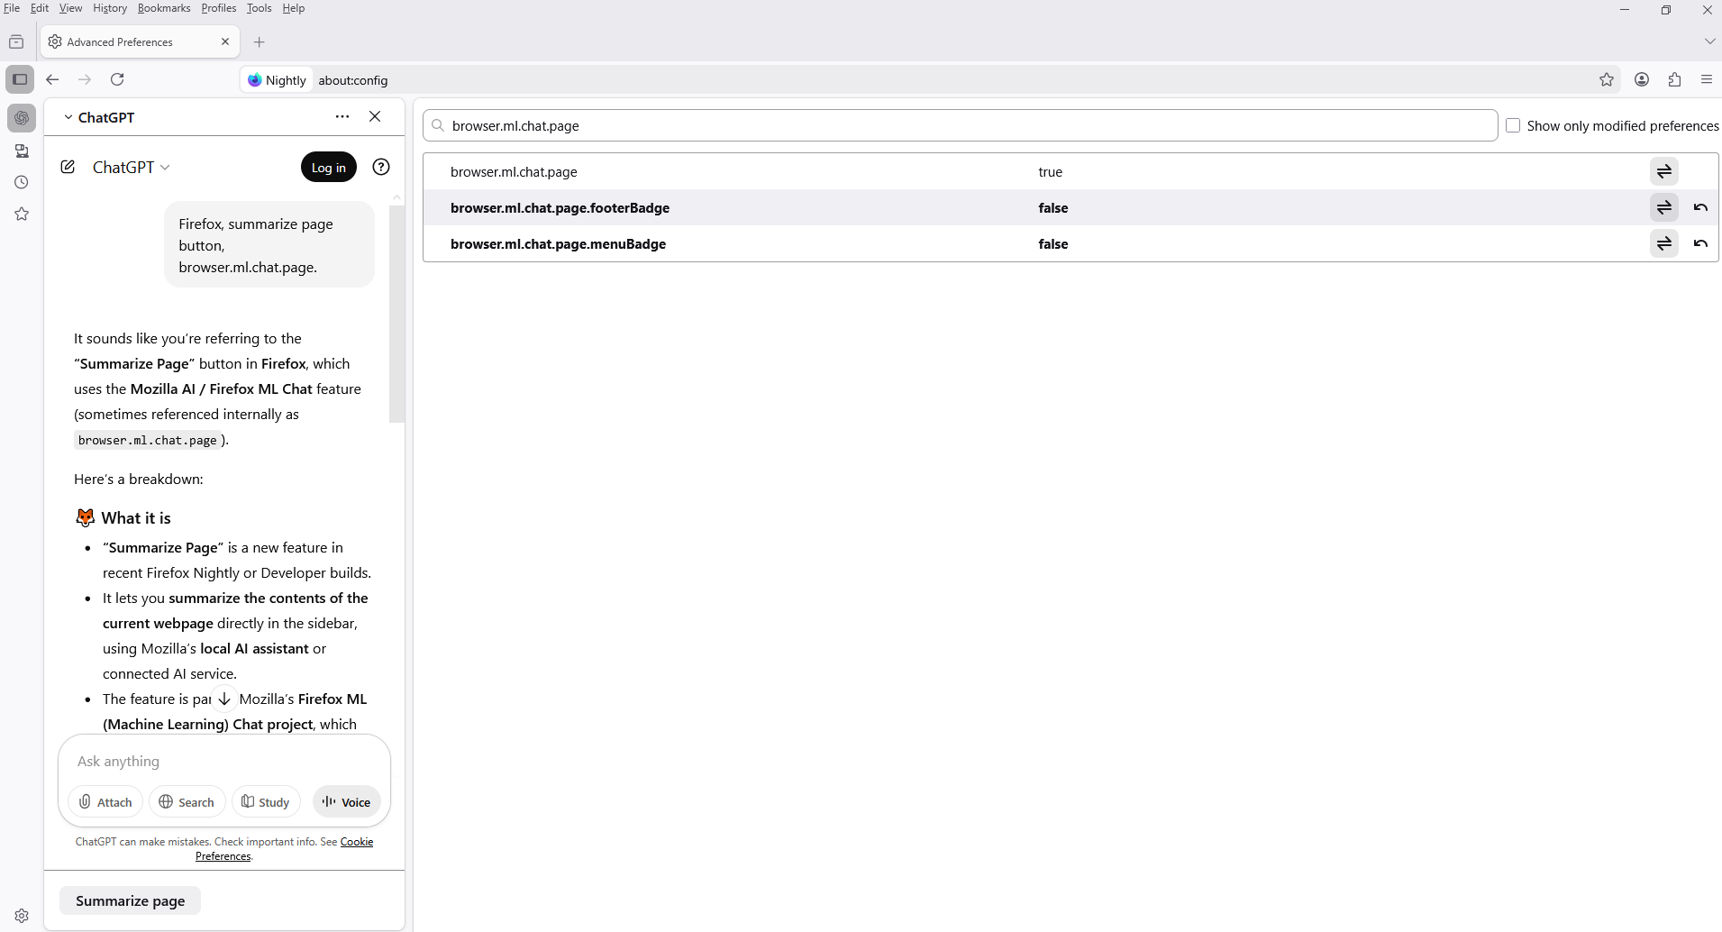The image size is (1722, 932).
Task: Open the sidebar chatbot provider dropdown
Action: (x=98, y=117)
